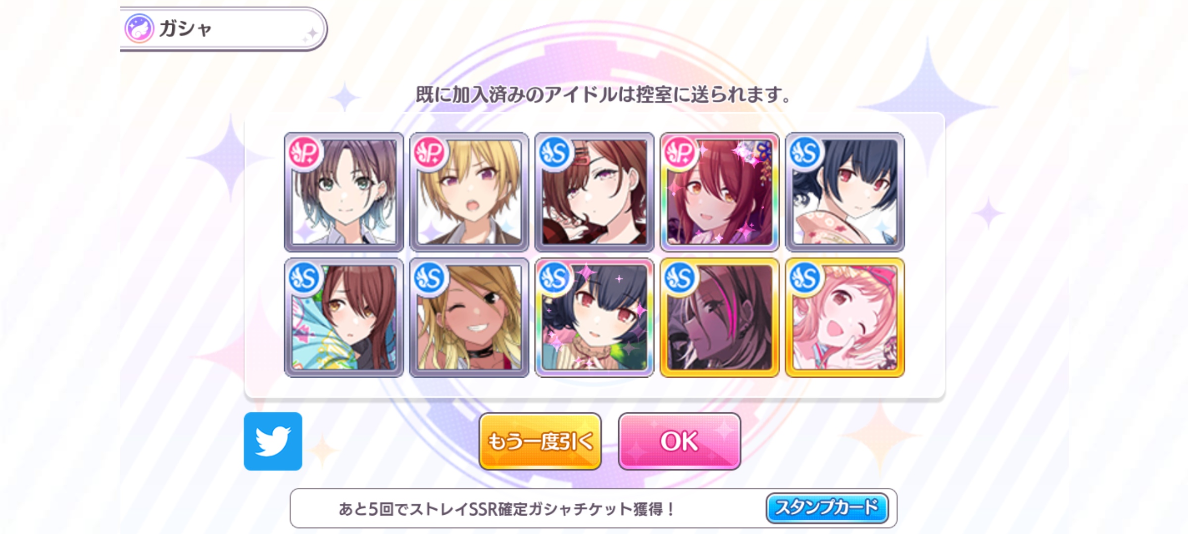Select dark-haired idol in kimono card
The width and height of the screenshot is (1188, 534).
click(845, 192)
